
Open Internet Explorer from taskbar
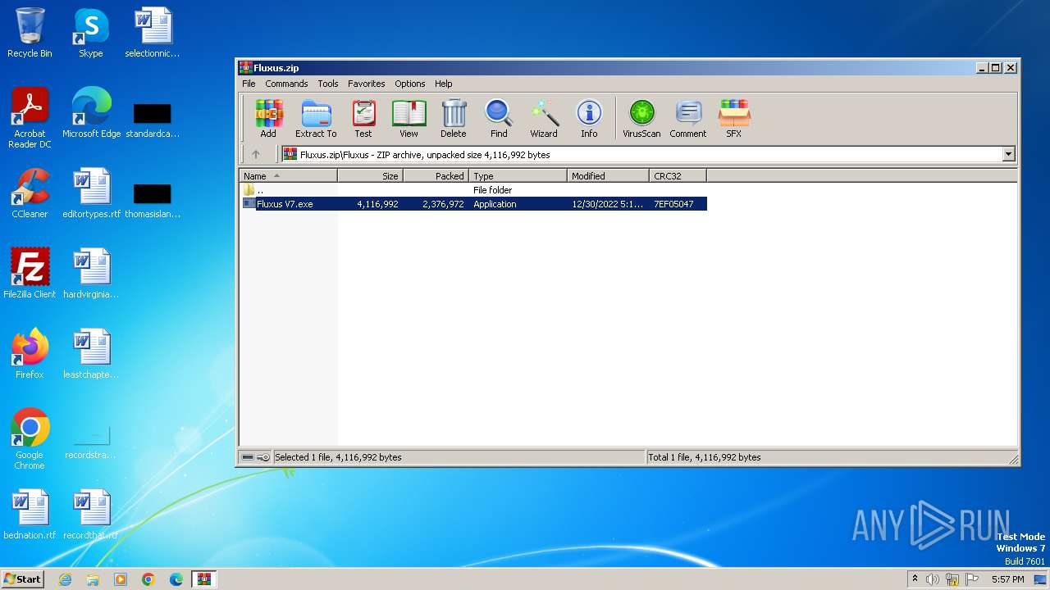point(65,579)
